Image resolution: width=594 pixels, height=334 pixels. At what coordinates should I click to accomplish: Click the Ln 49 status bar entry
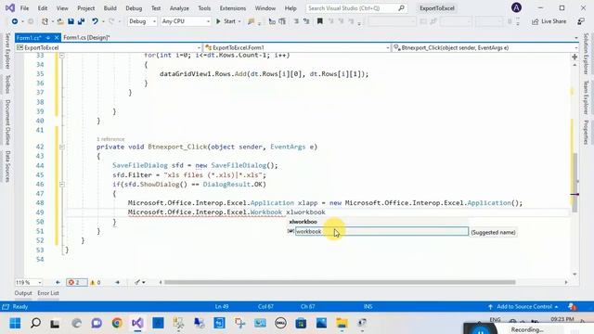point(222,306)
